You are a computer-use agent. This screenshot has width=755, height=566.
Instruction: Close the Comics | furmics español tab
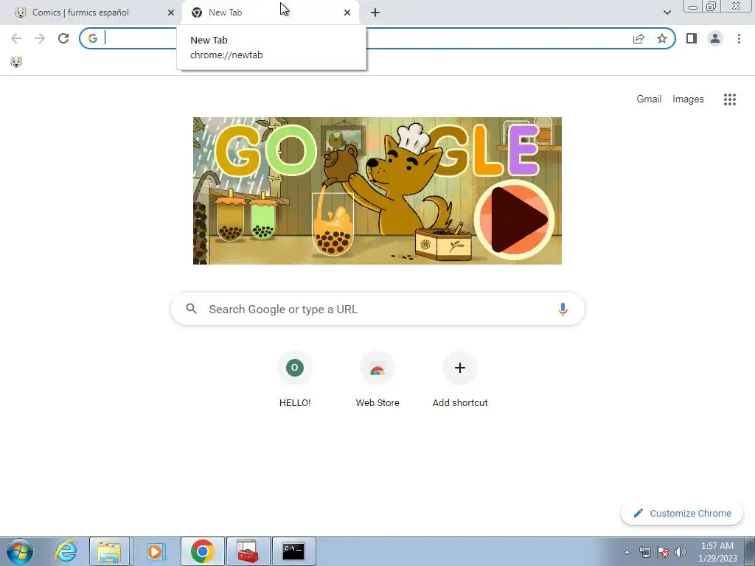tap(170, 13)
